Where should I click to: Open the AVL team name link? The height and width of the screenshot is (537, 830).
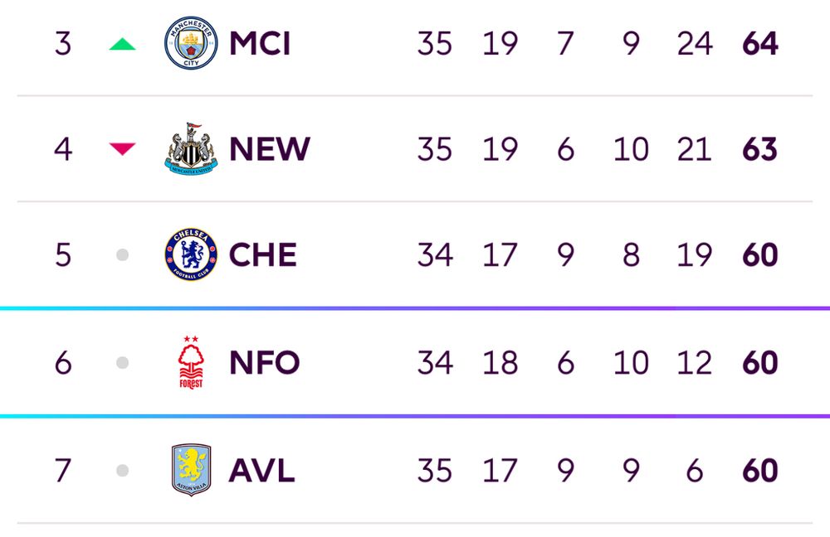[261, 471]
